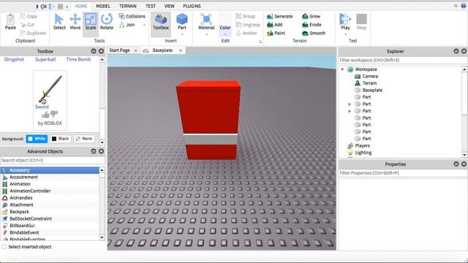468x263 pixels.
Task: Activate the Rotate tool
Action: (107, 21)
